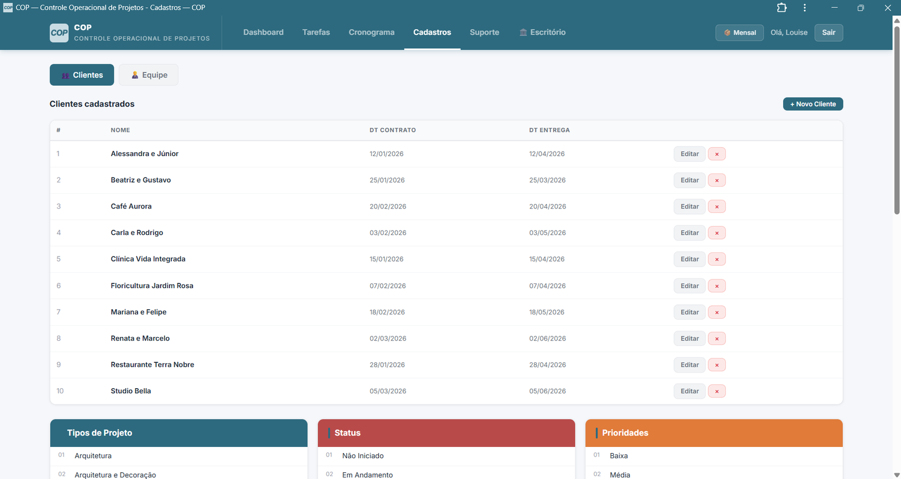901x479 pixels.
Task: Click contract date 18/02/2026
Action: coord(387,312)
